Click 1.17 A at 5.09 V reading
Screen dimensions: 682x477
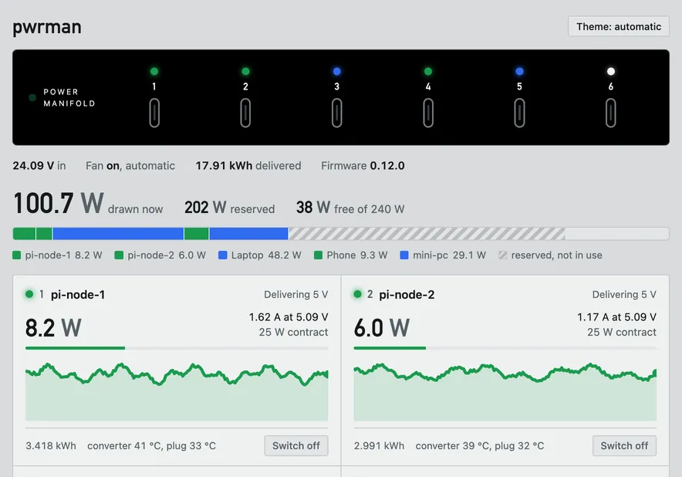(x=616, y=316)
